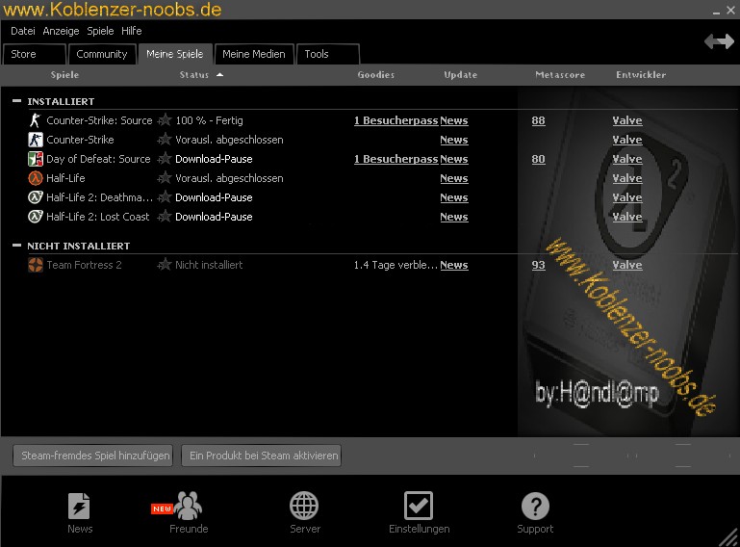
Task: Open Einstellungen checkmark icon
Action: click(x=419, y=506)
